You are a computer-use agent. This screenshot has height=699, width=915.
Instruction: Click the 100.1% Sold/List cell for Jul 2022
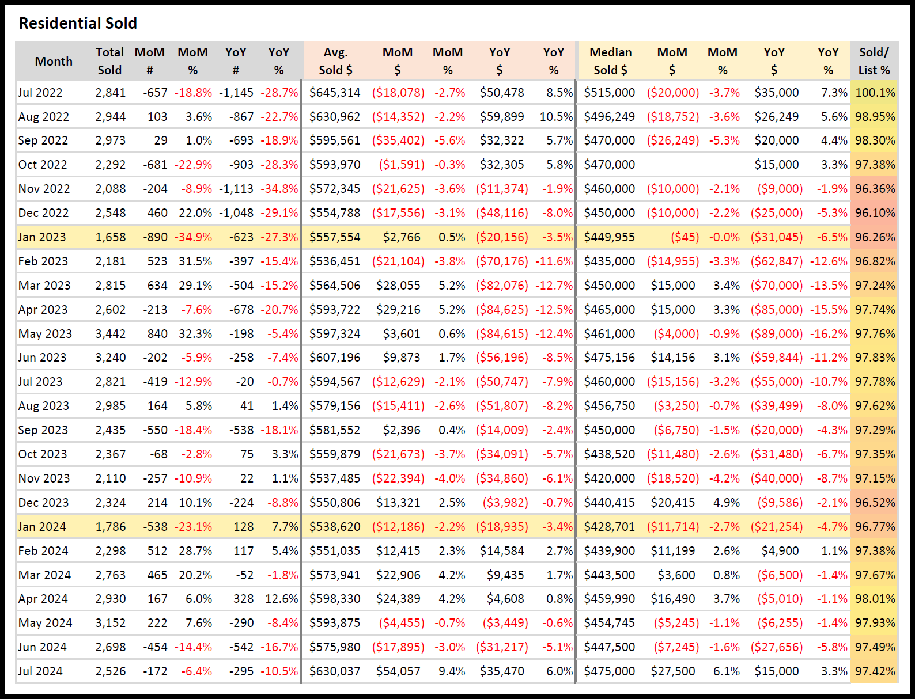click(x=875, y=93)
